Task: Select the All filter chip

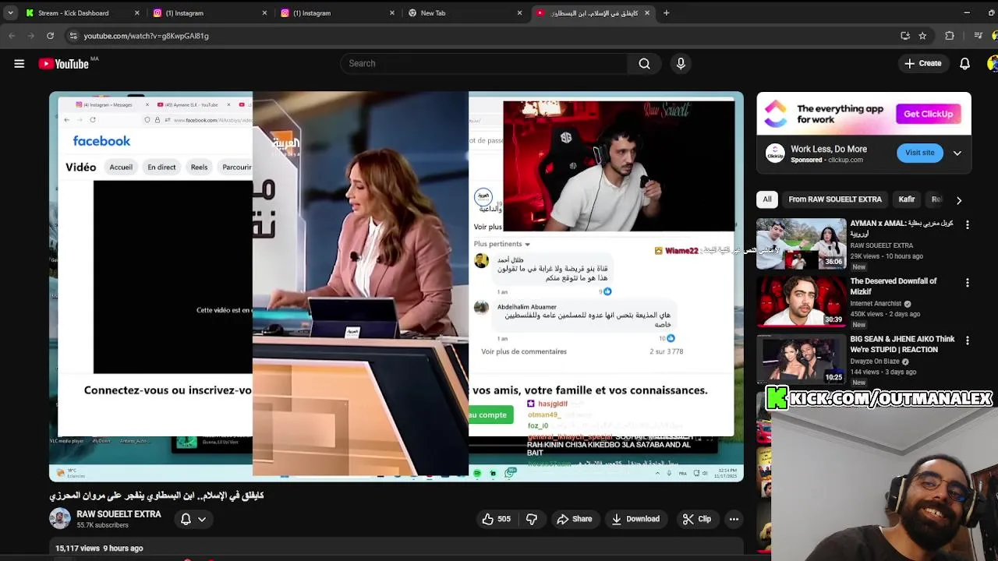Action: (x=767, y=199)
